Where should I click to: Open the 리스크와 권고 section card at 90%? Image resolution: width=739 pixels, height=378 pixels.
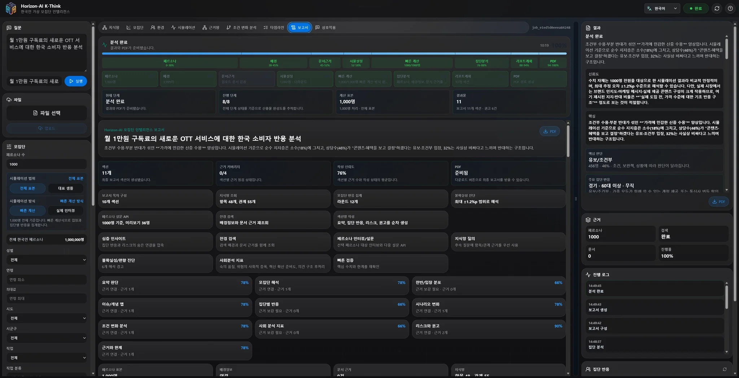(x=489, y=329)
